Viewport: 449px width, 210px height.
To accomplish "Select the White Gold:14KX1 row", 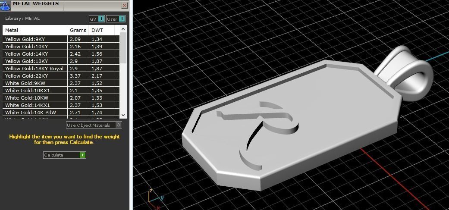I will (x=61, y=105).
